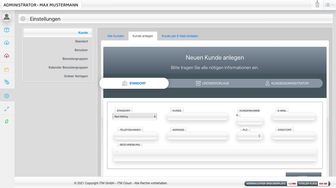This screenshot has height=188, width=336.
Task: Select Benutzergruppen in settings menu
Action: 75,59
